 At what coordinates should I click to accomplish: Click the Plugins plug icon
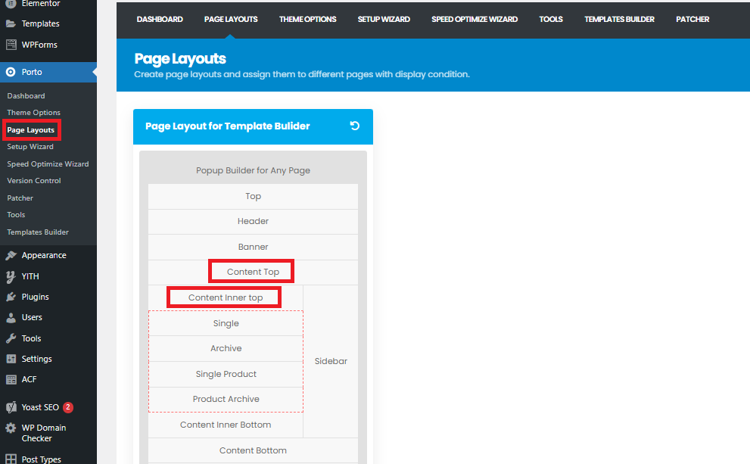(11, 297)
